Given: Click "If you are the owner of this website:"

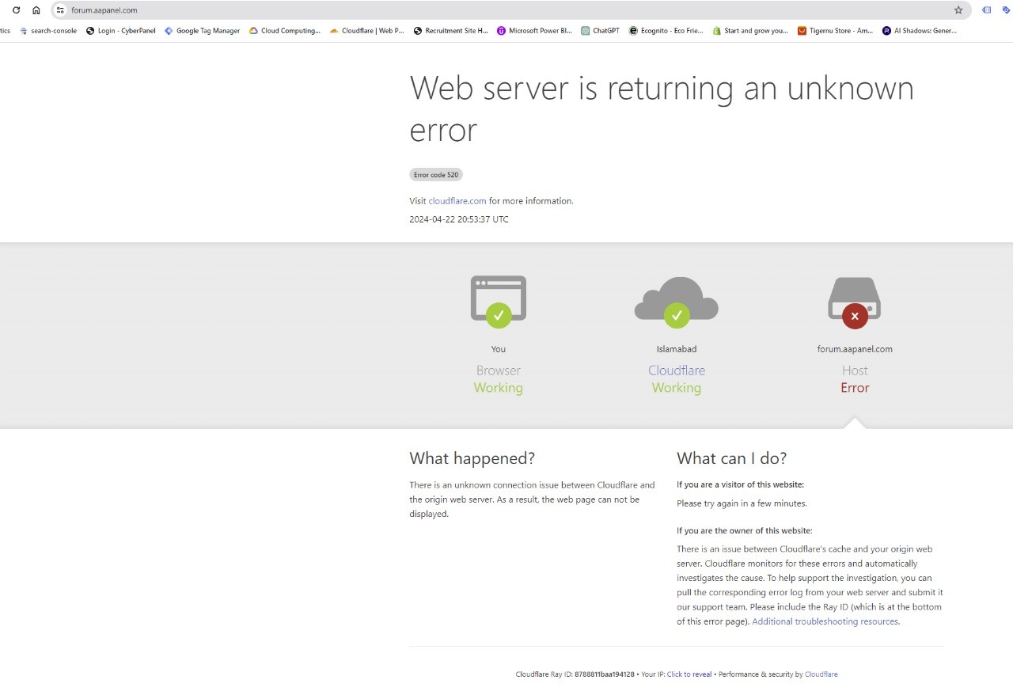Looking at the screenshot, I should tap(745, 531).
